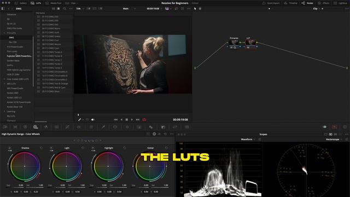The image size is (350, 197).
Task: Collapse the F13 LUTs folder
Action: (x=4, y=33)
